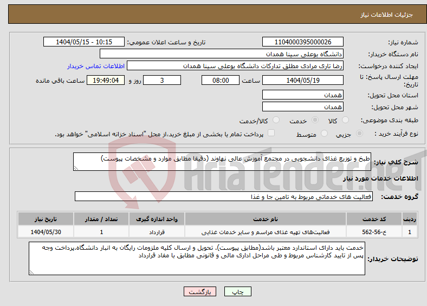The height and width of the screenshot is (306, 427).
Task: Open اطلاعات تماس خریدار link
Action: tap(96, 66)
